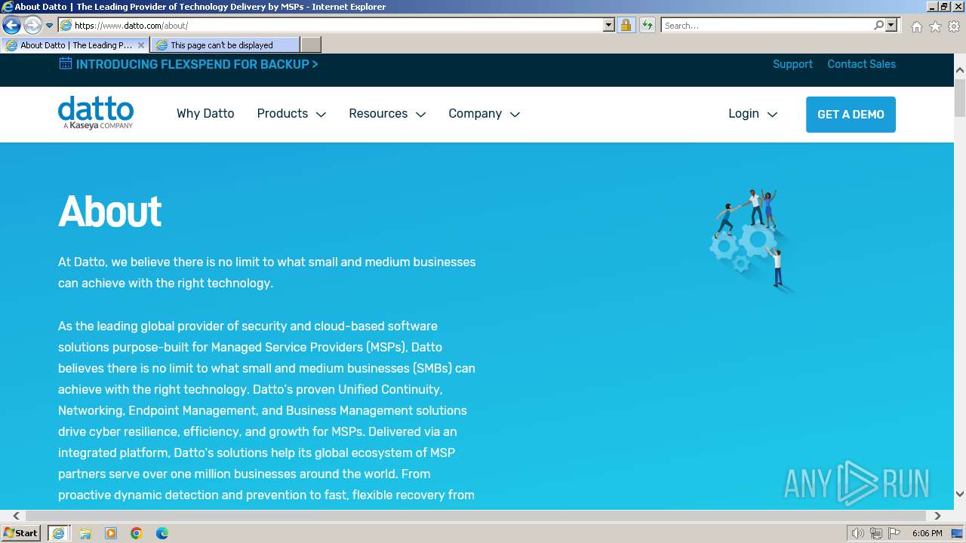Viewport: 966px width, 543px height.
Task: Expand the Resources menu
Action: 387,114
